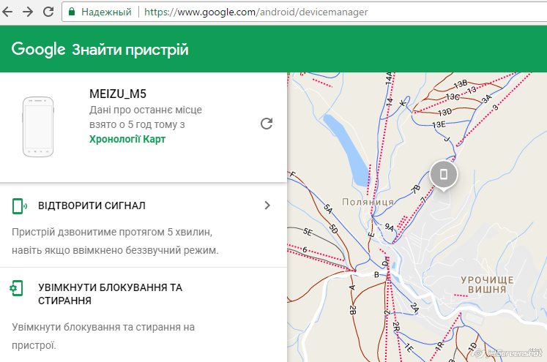Viewport: 547px width, 362px height.
Task: Click the blue lake on the map
Action: click(346, 150)
